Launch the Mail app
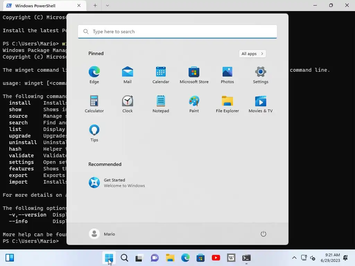 128,75
